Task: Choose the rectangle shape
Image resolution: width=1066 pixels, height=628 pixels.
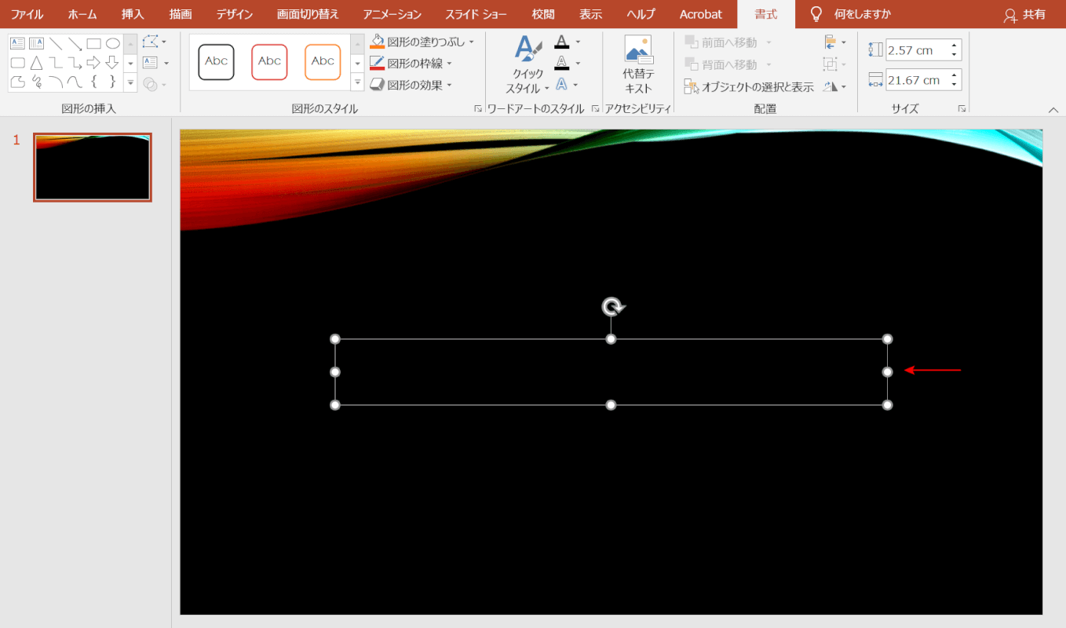Action: (x=93, y=44)
